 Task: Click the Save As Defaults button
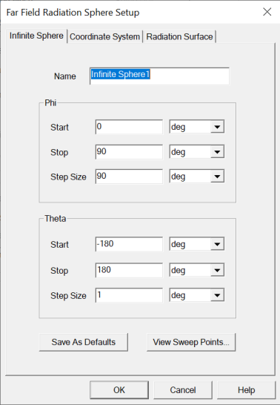tap(83, 342)
